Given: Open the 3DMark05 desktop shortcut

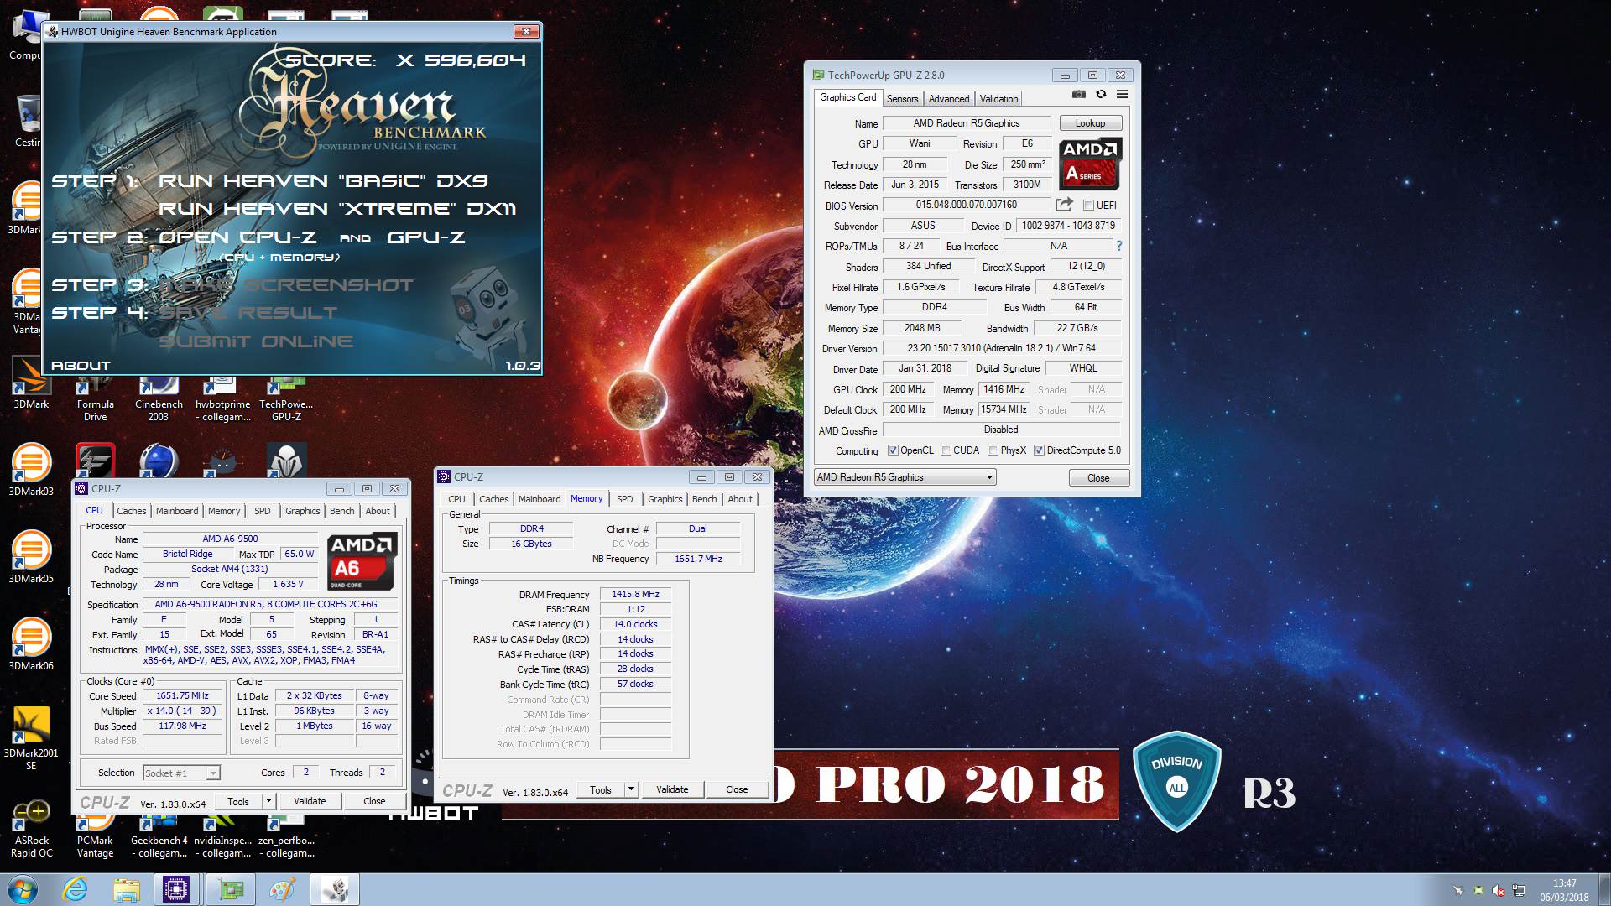Looking at the screenshot, I should tap(31, 557).
